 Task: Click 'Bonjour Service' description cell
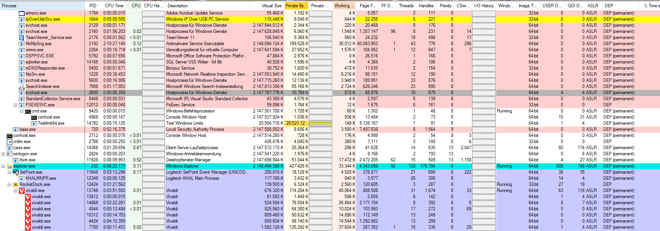(180, 68)
